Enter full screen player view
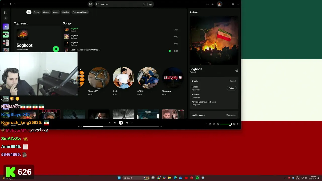This screenshot has width=322, height=181. 238,124
